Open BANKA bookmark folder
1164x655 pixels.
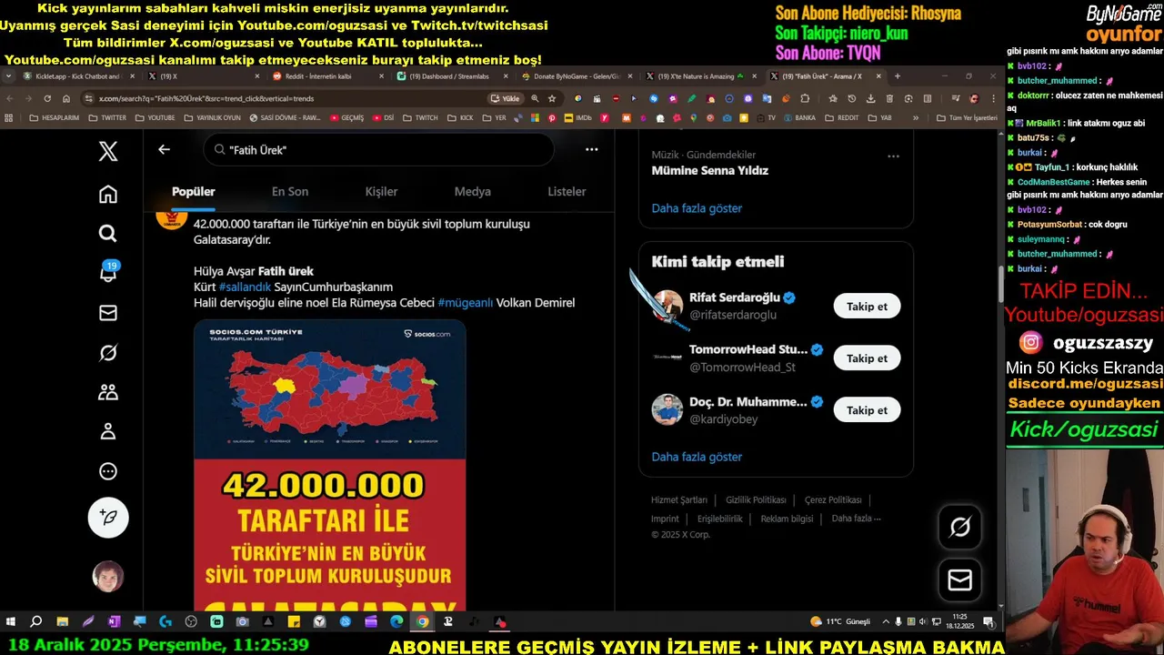pos(798,117)
